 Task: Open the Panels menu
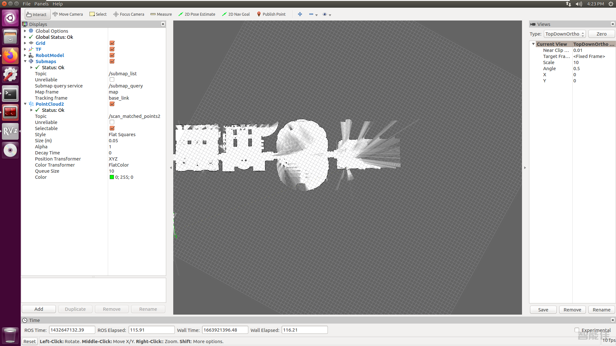[41, 4]
